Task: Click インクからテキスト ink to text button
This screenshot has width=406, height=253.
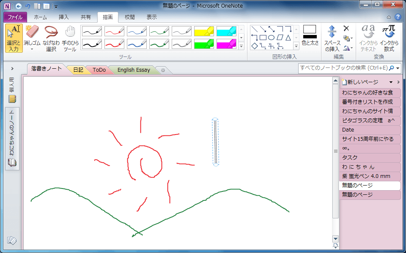Action: [368, 38]
